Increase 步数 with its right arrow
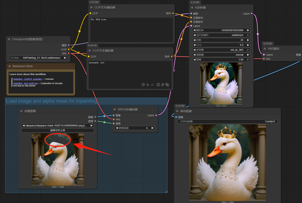 pos(248,40)
